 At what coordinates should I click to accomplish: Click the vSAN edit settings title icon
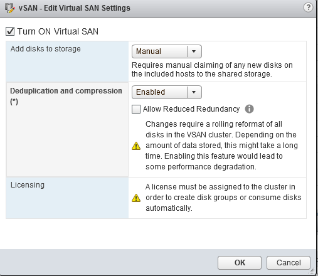coord(10,8)
